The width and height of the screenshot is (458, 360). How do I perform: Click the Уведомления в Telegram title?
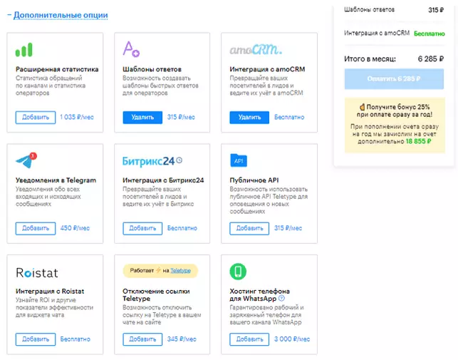[56, 180]
